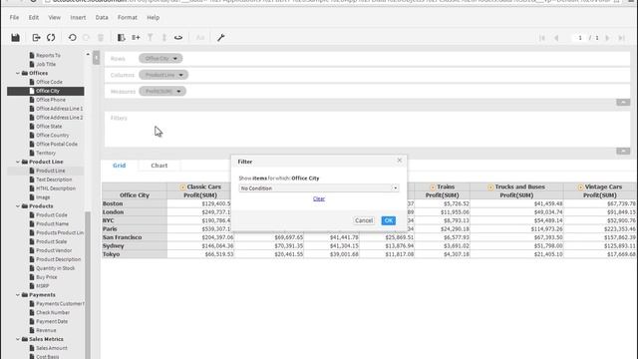
Task: Click the Classic Cars column header icon
Action: tap(182, 187)
